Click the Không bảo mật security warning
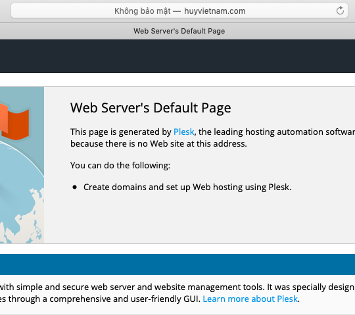 [143, 11]
